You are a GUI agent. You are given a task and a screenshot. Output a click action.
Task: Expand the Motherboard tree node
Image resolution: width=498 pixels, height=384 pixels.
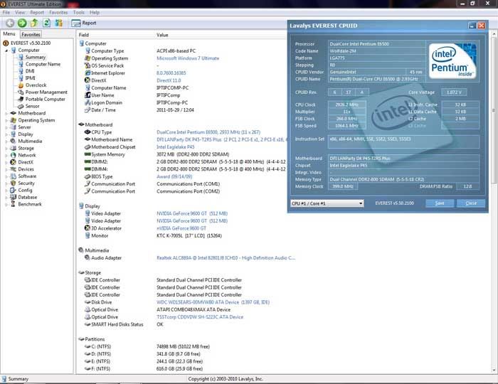click(6, 113)
